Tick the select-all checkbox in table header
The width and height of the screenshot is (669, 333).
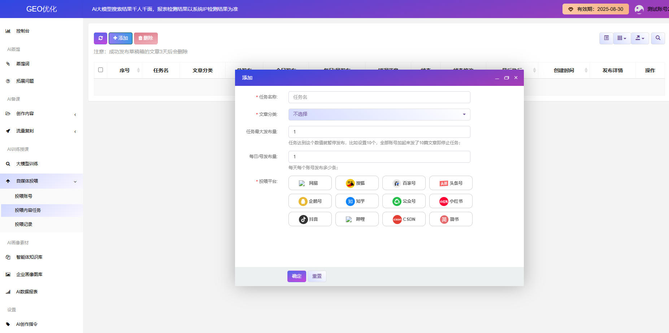point(101,70)
